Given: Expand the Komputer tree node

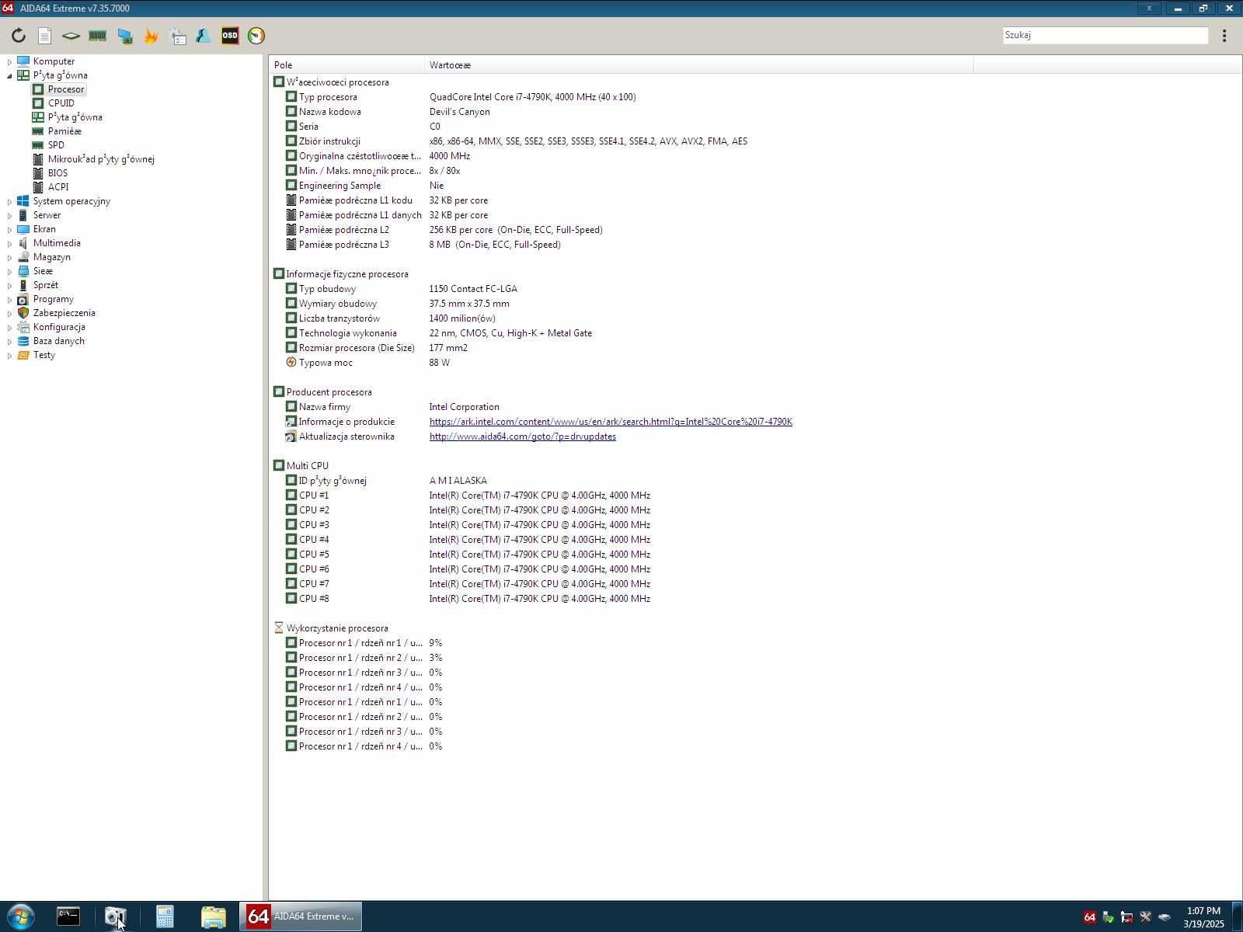Looking at the screenshot, I should [9, 61].
